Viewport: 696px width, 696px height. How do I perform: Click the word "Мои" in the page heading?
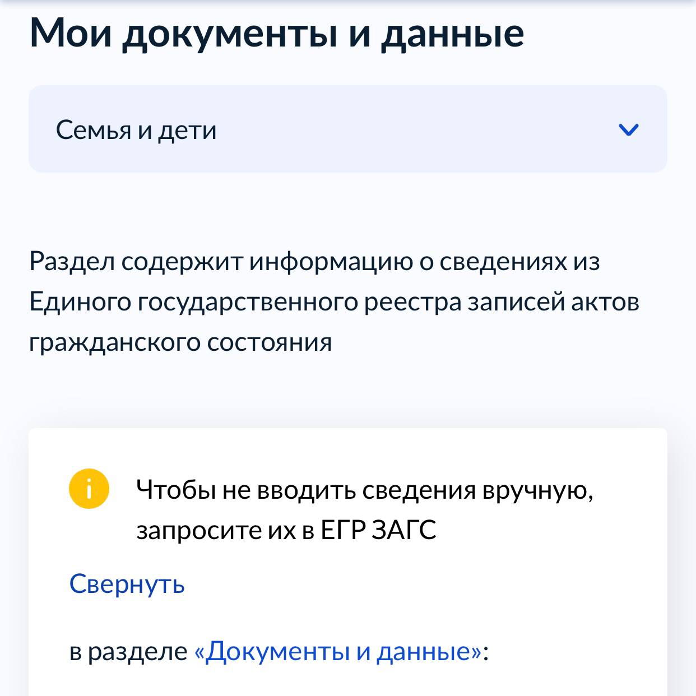[x=71, y=34]
